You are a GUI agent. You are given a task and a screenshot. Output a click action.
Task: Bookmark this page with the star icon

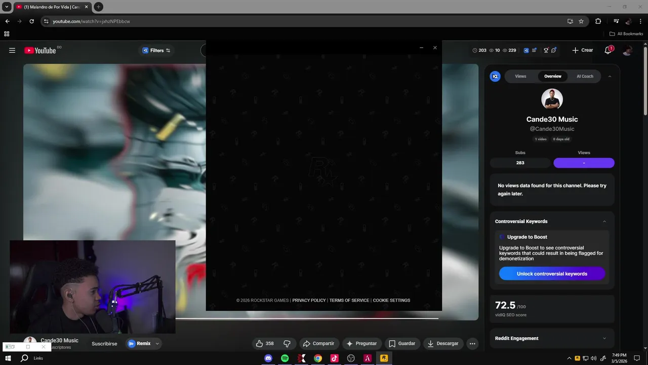[581, 21]
